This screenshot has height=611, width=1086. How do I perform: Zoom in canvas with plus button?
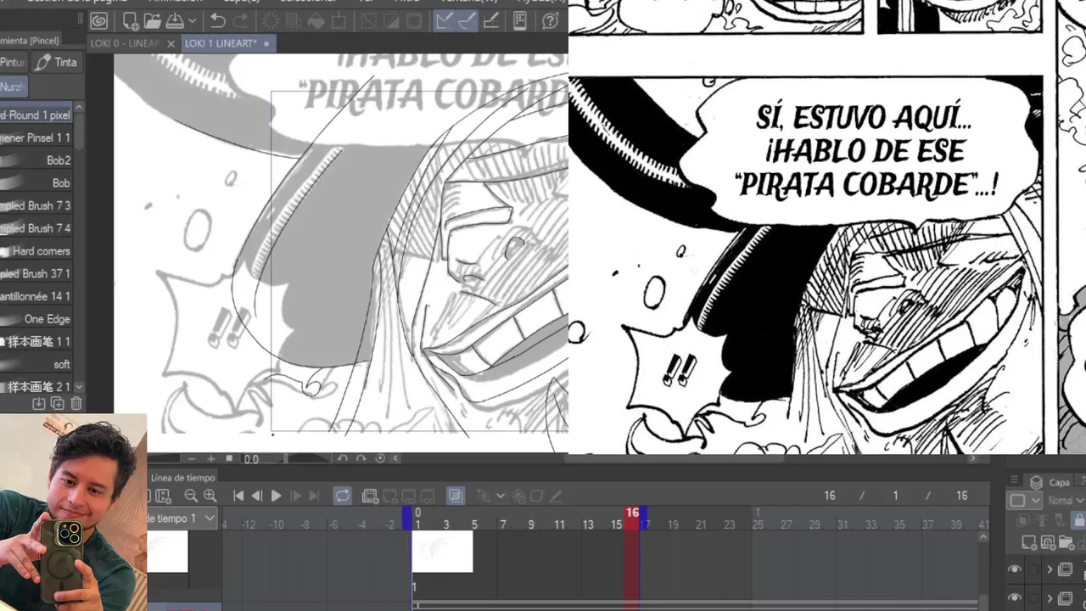coord(210,459)
